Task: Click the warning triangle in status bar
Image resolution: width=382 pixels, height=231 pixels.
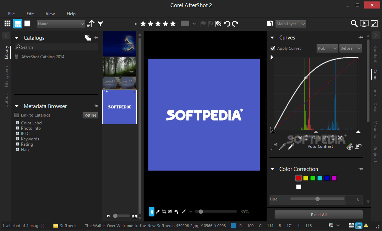Action: pos(366,225)
